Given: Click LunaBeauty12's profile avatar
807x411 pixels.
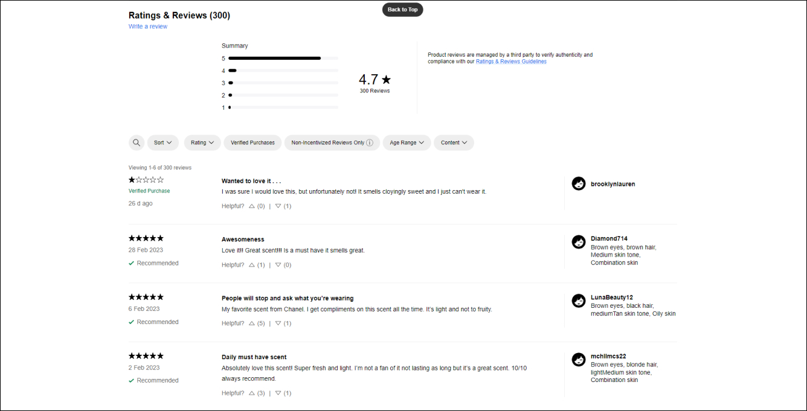Looking at the screenshot, I should [579, 301].
